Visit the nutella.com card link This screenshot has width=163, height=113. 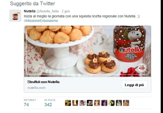click(x=37, y=88)
